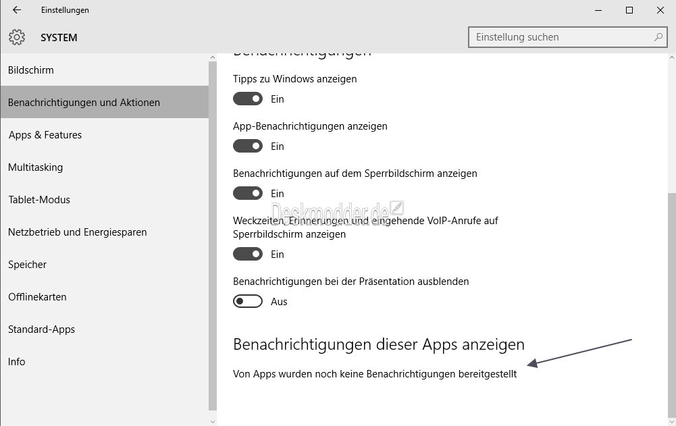Viewport: 676px width, 426px height.
Task: Click sidebar scroll down arrow
Action: 213,421
